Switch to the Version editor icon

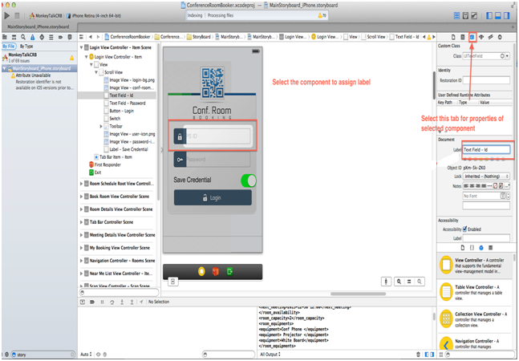474,15
